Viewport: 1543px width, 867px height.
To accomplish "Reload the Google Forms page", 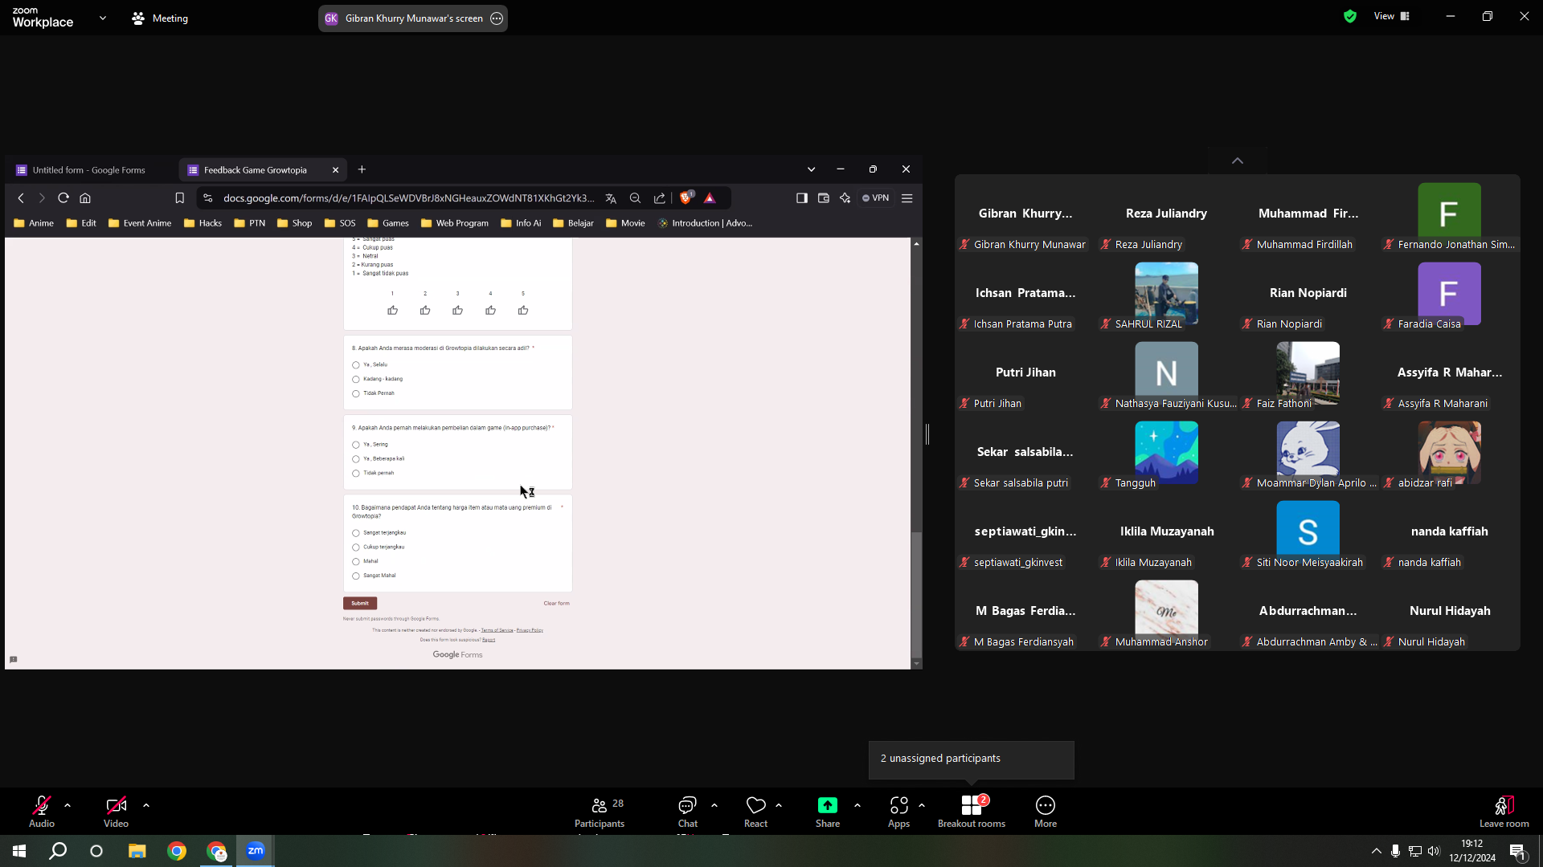I will coord(63,198).
